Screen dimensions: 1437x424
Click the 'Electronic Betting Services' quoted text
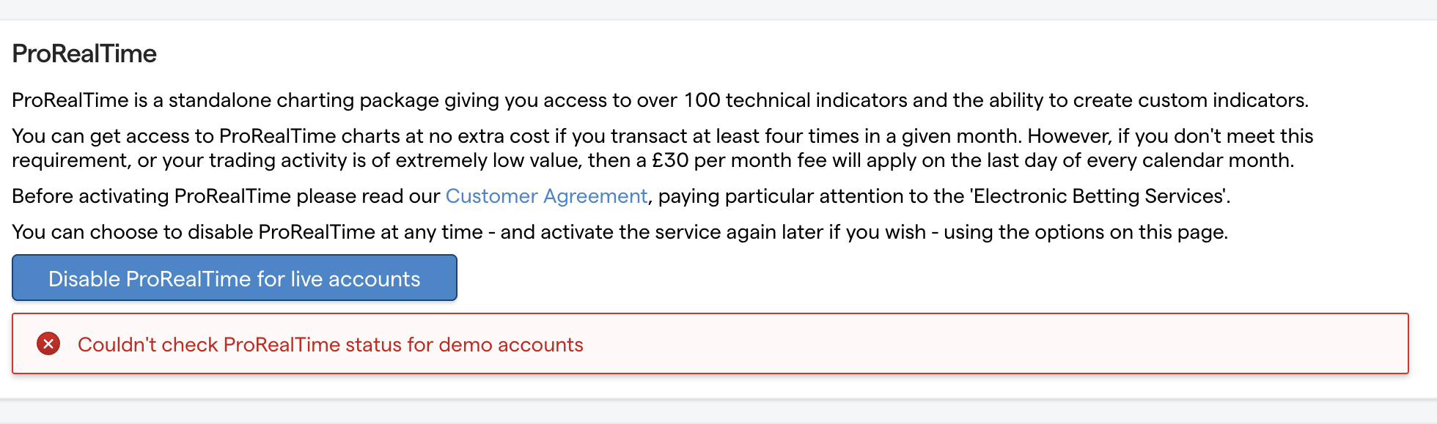(x=1098, y=196)
